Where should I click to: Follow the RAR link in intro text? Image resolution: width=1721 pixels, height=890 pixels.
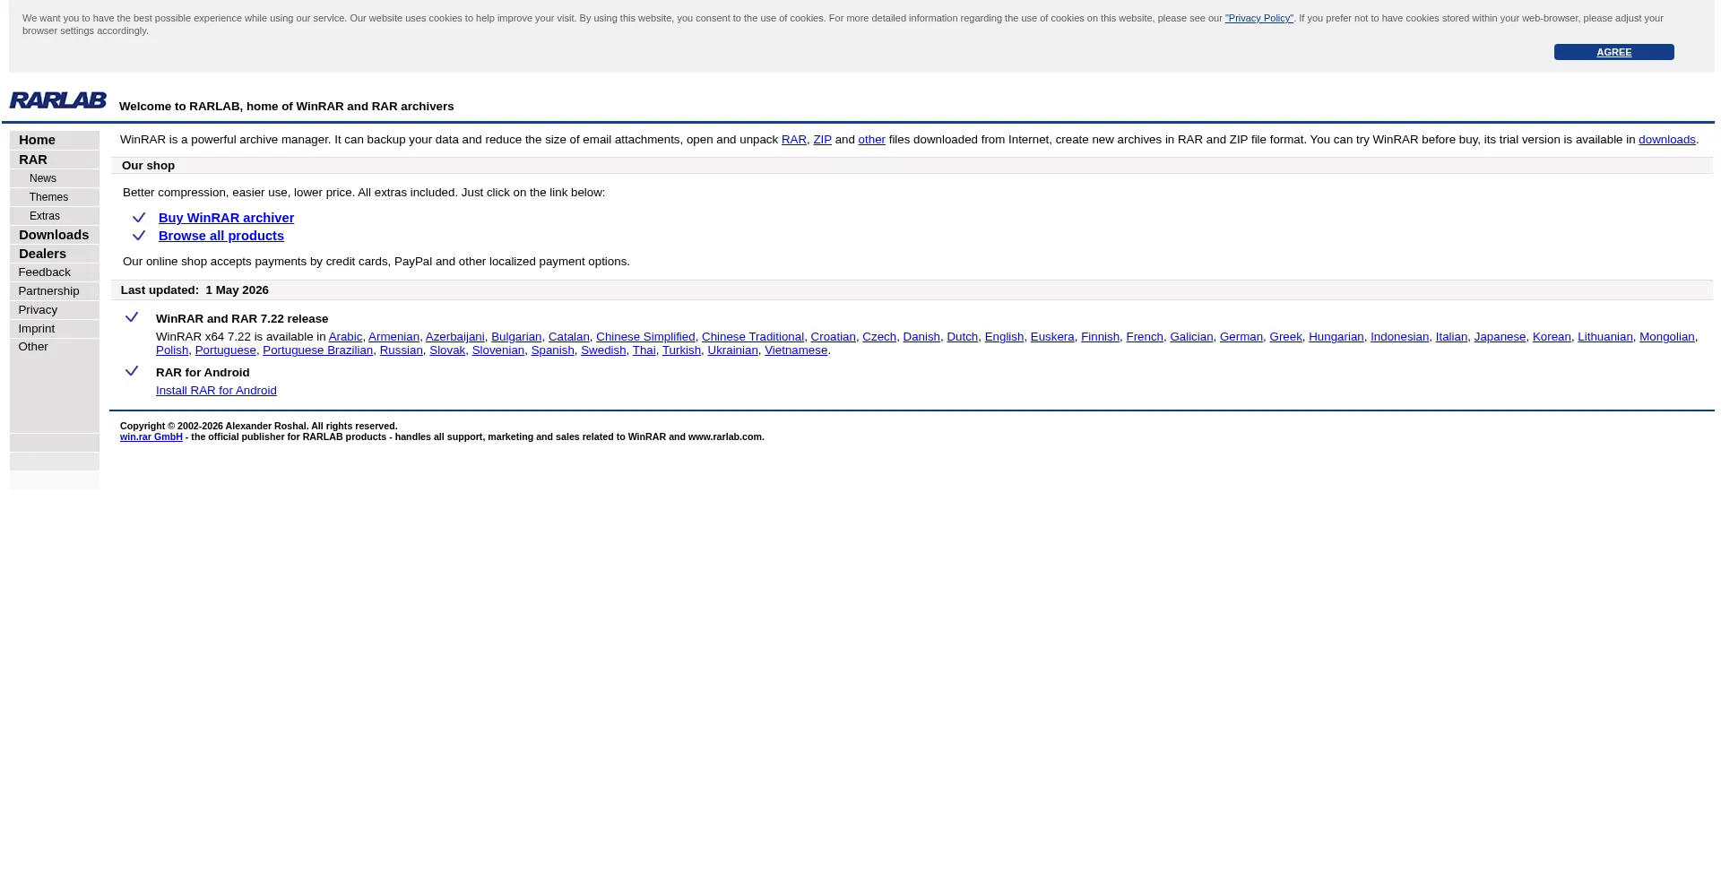794,140
